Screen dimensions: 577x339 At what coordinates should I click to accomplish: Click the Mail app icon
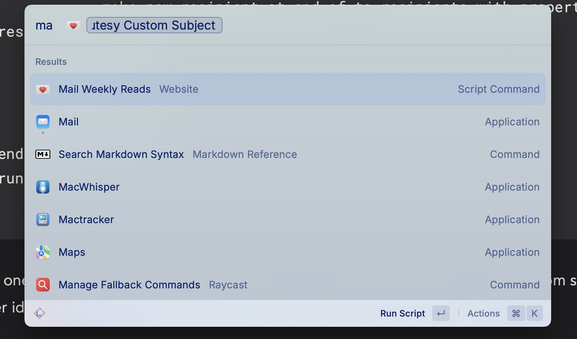click(x=43, y=122)
